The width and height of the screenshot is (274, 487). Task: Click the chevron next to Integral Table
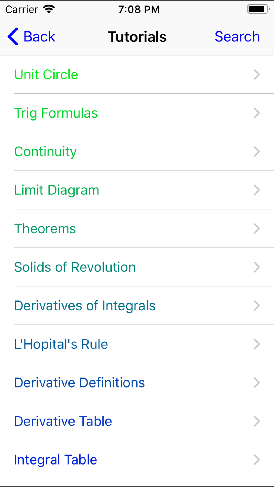tap(257, 460)
